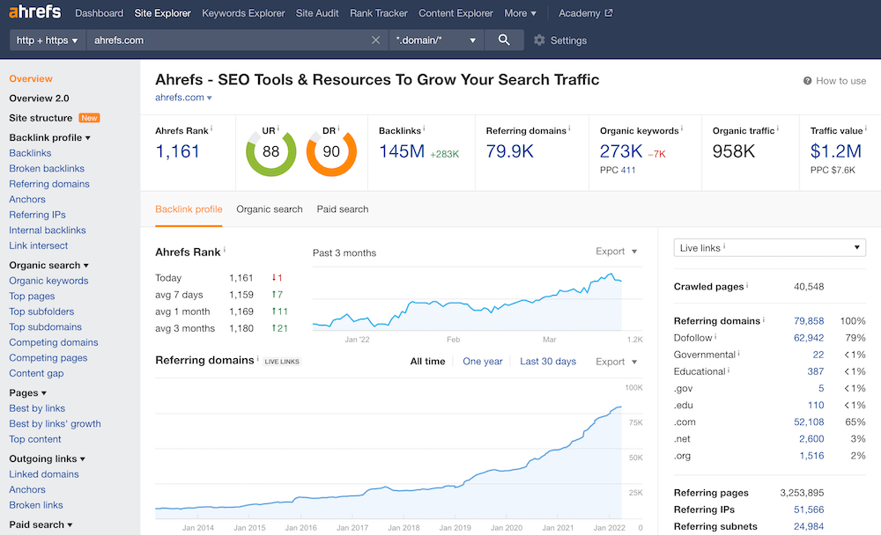Open Top subfolders report
The height and width of the screenshot is (535, 881).
41,311
